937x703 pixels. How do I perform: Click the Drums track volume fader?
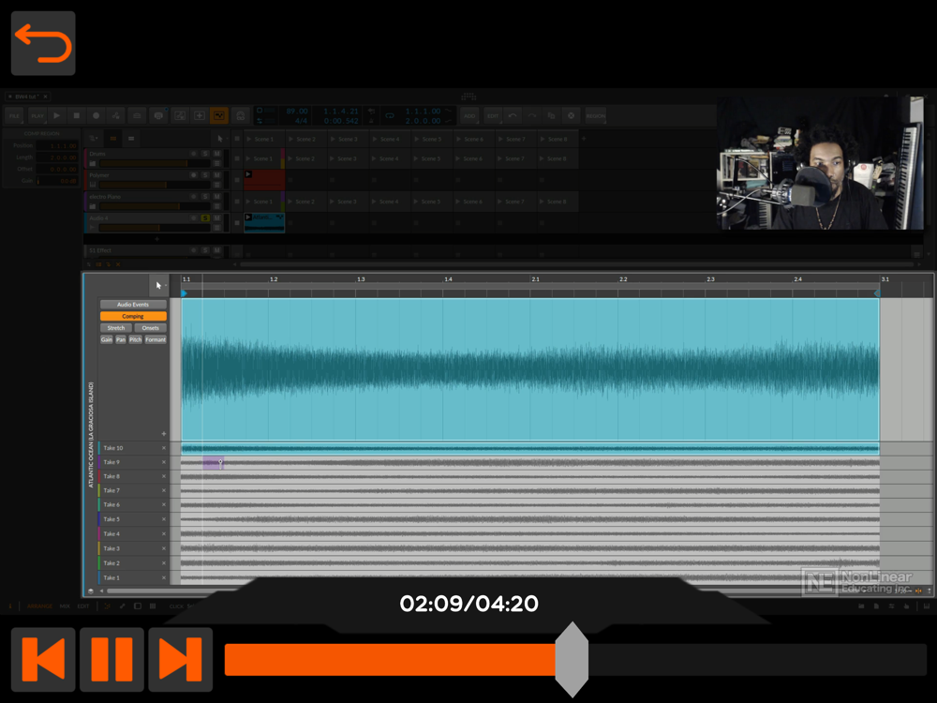(x=155, y=163)
